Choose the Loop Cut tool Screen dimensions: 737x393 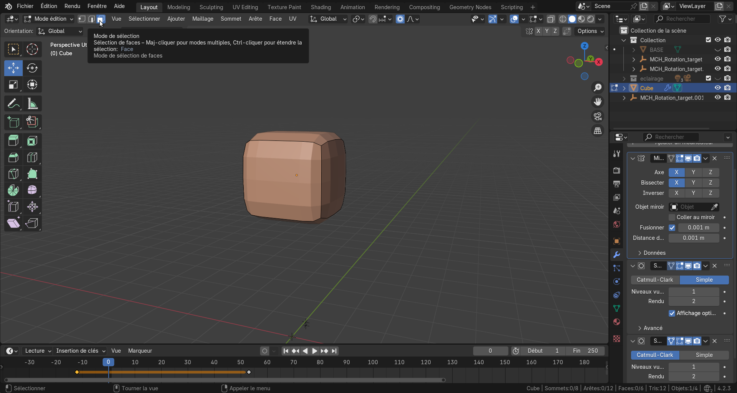32,157
